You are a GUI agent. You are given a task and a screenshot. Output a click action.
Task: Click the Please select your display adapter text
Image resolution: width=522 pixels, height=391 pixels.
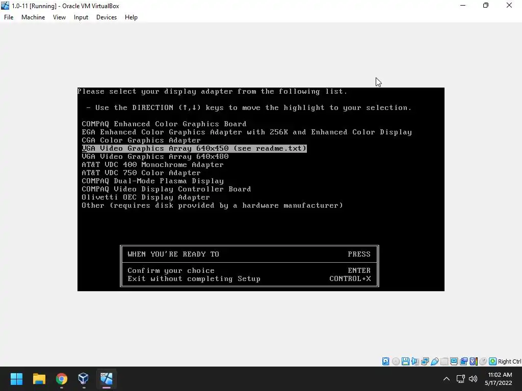coord(213,92)
